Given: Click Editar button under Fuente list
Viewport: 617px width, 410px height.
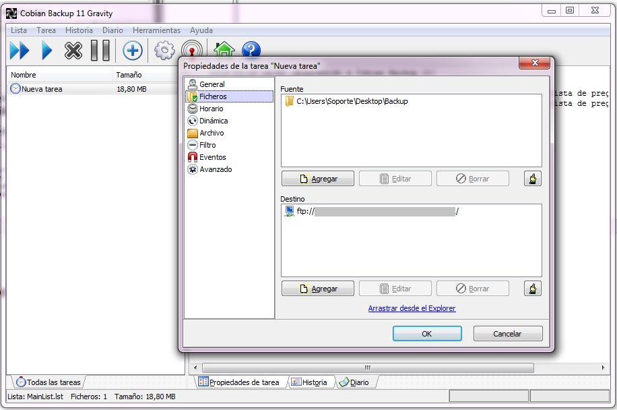Looking at the screenshot, I should (x=395, y=179).
